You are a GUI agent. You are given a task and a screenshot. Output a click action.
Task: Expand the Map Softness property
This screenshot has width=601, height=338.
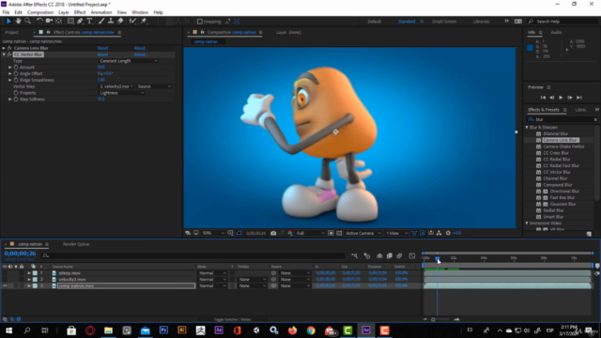coord(10,100)
